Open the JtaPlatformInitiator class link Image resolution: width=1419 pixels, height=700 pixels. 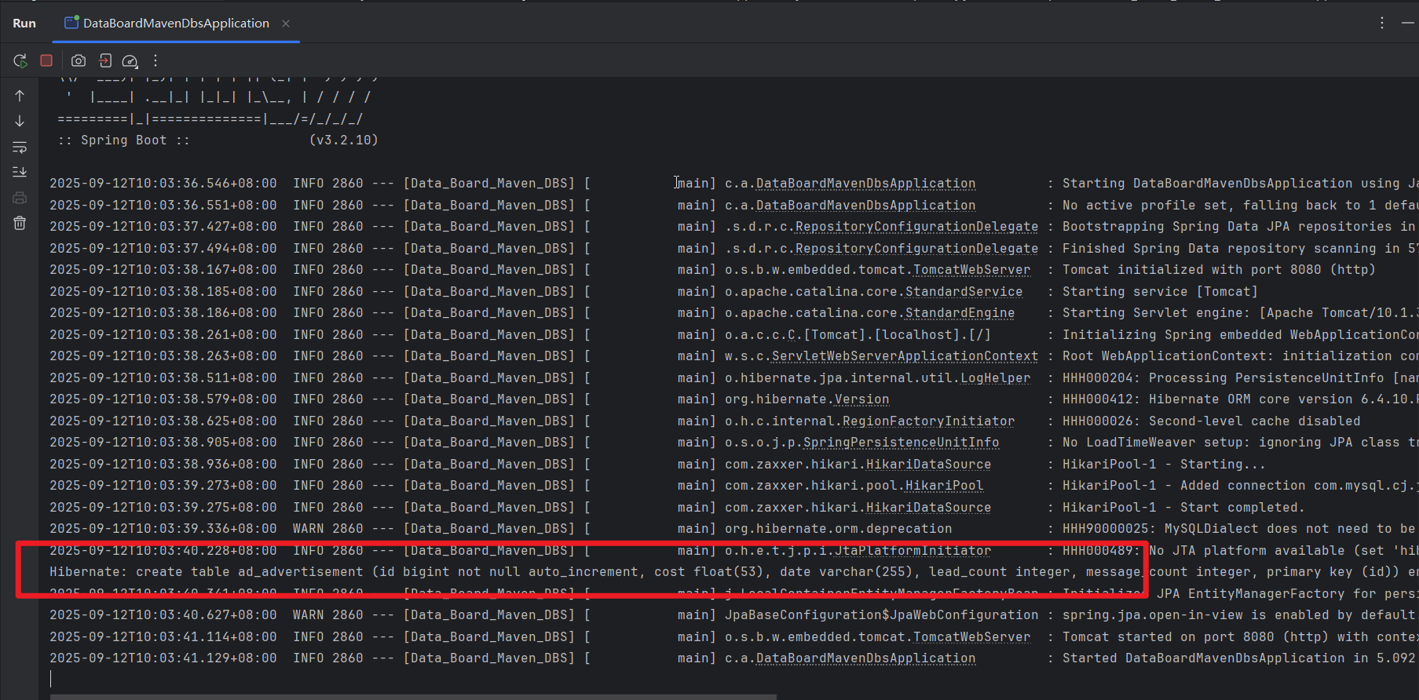(912, 550)
